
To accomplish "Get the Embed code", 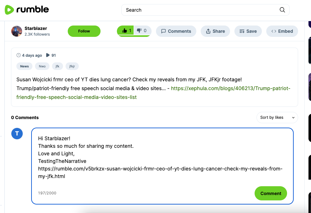I will pyautogui.click(x=282, y=31).
